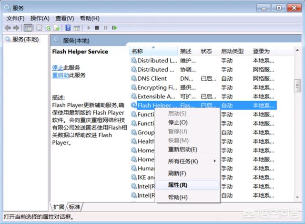Click the 重启动 service link
The image size is (305, 224).
[60, 75]
